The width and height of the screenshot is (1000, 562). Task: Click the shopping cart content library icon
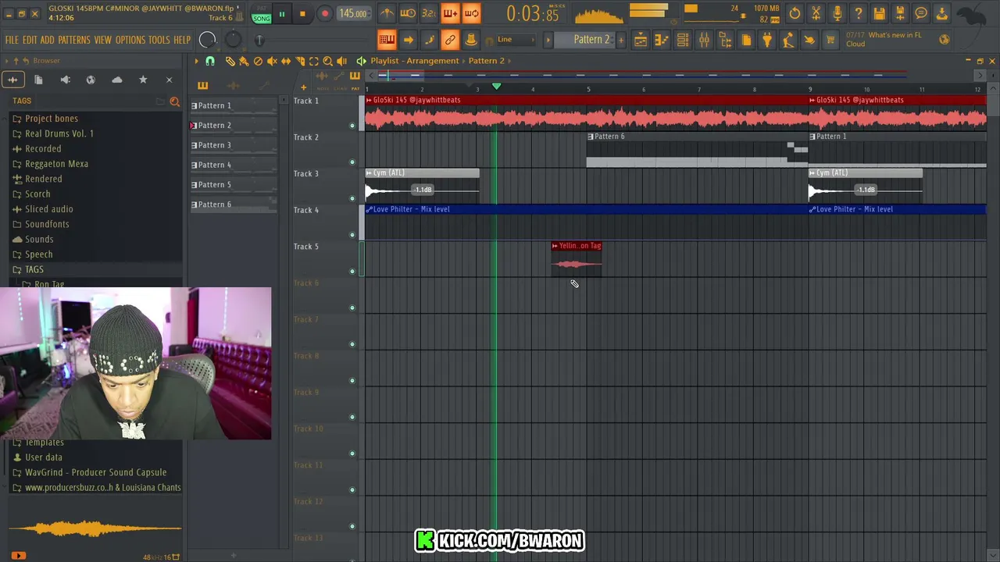830,40
